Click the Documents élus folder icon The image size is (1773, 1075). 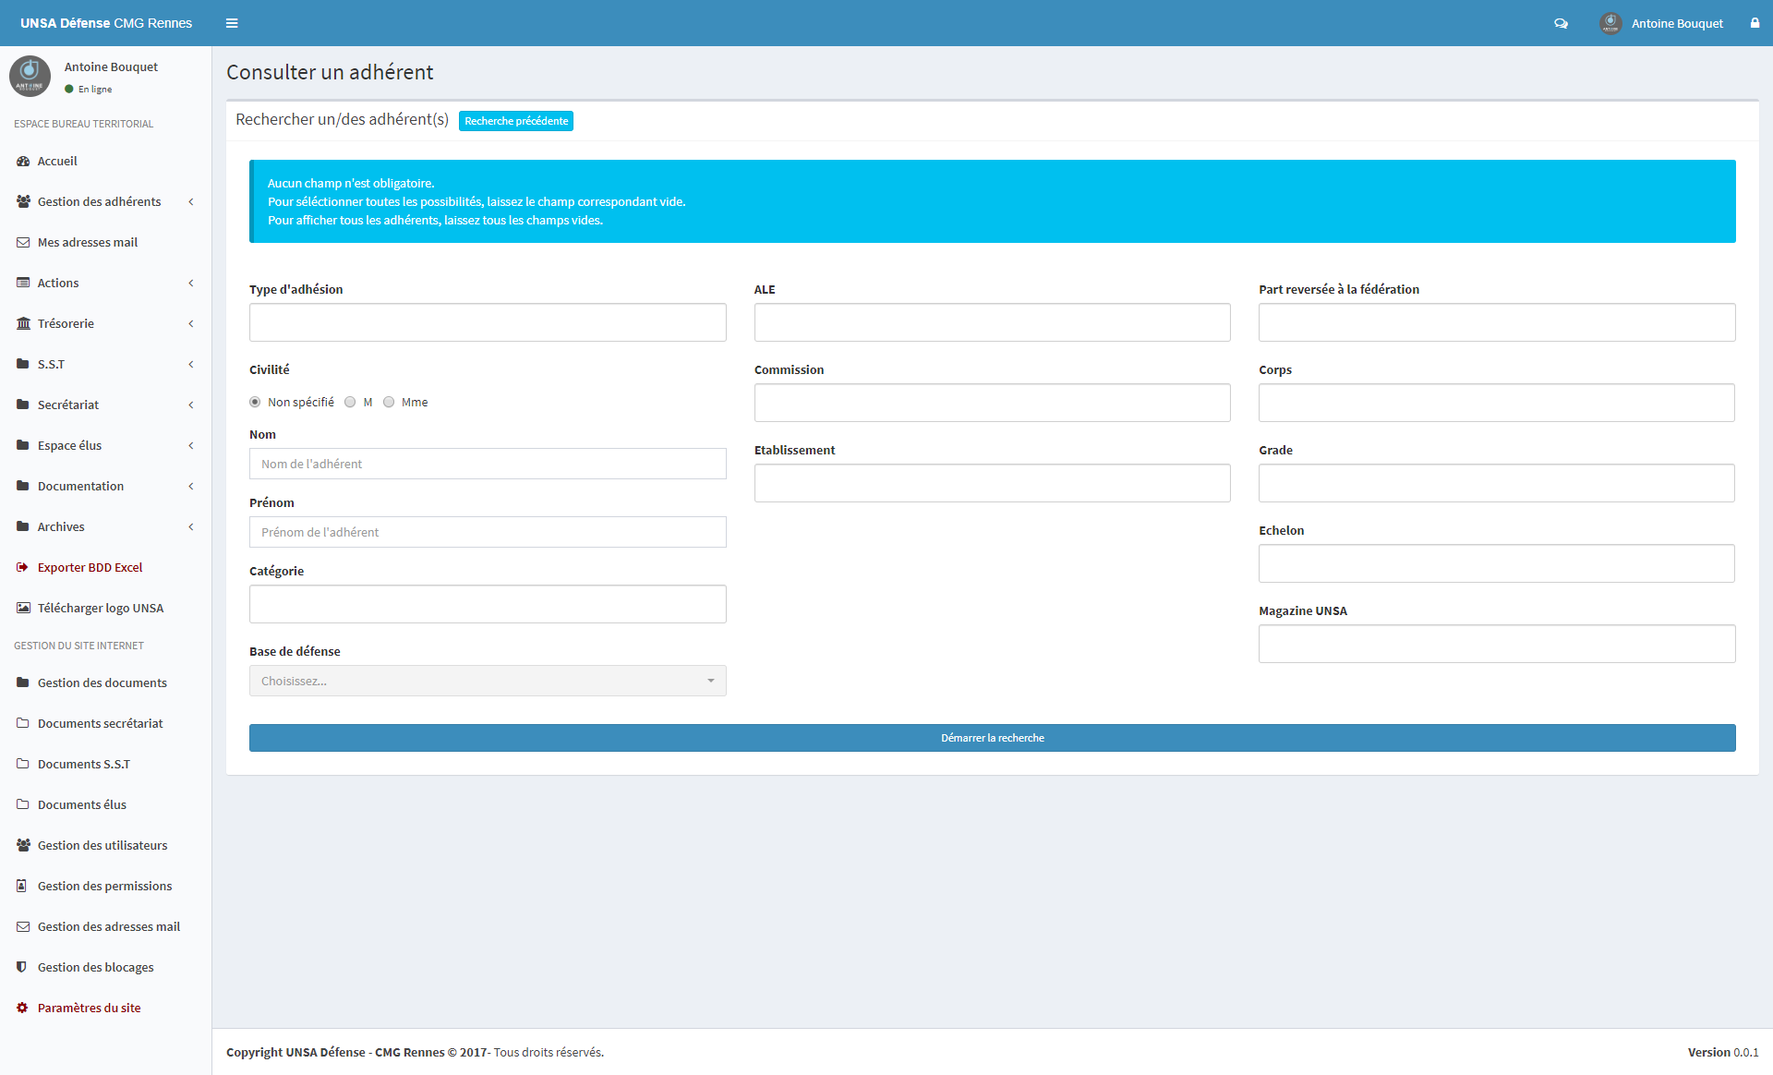coord(23,804)
